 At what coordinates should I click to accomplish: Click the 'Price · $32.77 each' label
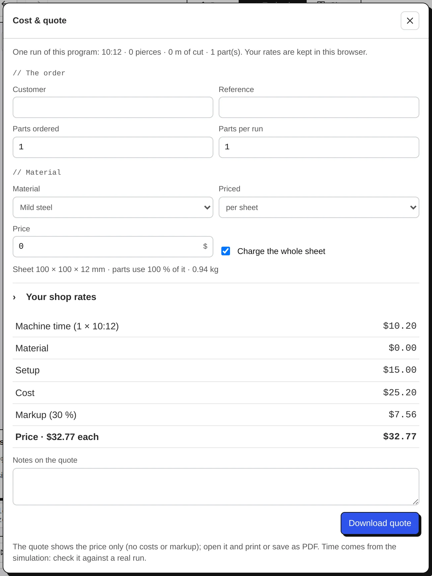(57, 437)
